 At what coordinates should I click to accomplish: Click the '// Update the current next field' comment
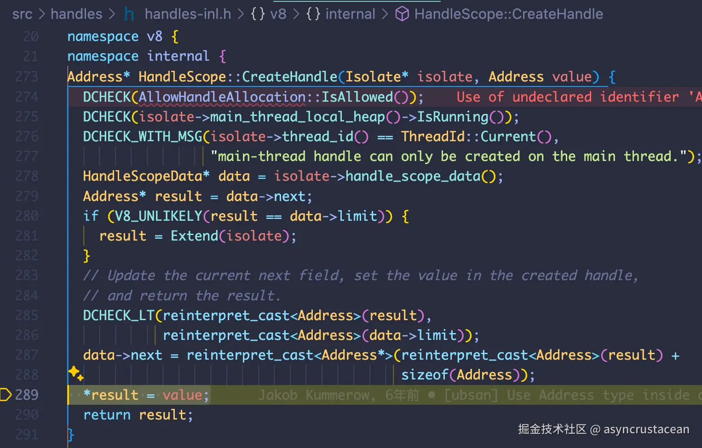pos(361,275)
